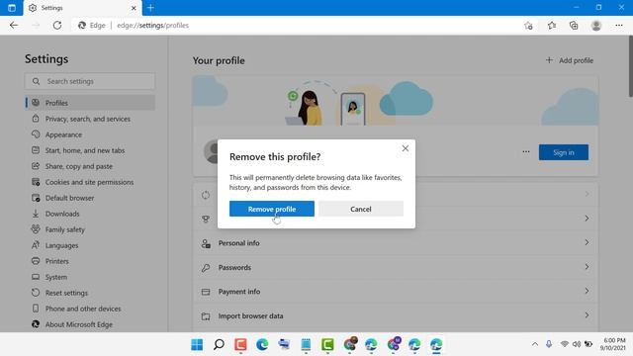Click the Import browser data icon
The image size is (633, 356).
(206, 316)
